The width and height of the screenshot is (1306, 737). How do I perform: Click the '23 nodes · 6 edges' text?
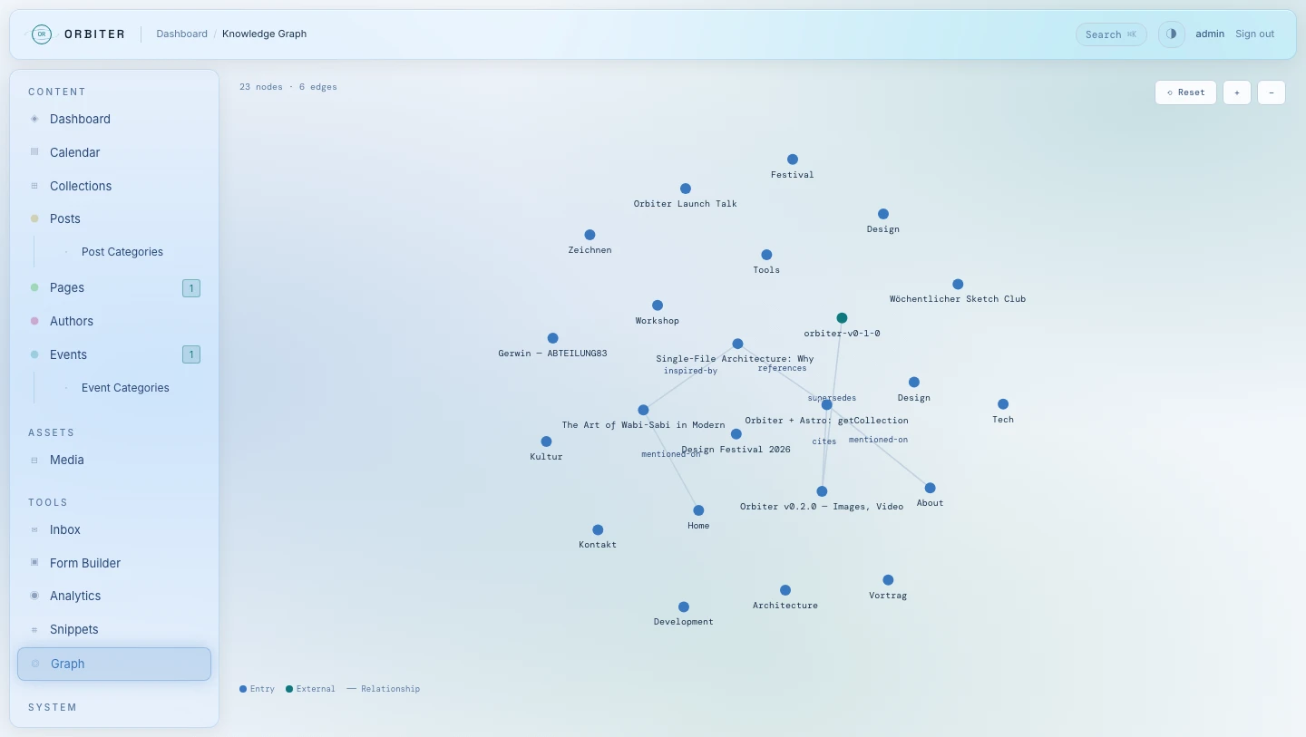[288, 87]
